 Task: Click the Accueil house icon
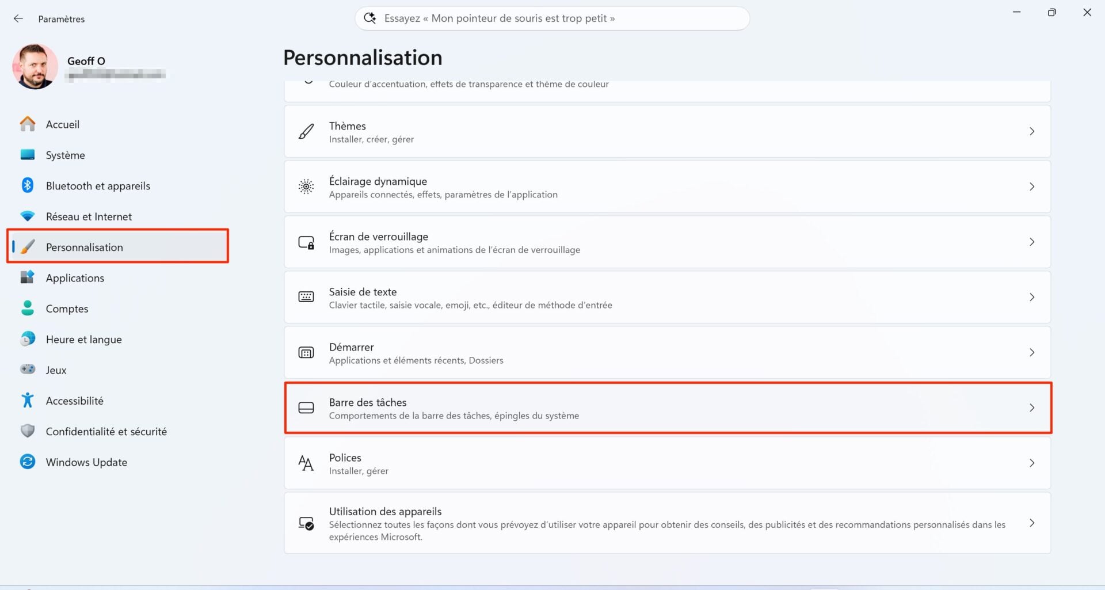point(28,124)
